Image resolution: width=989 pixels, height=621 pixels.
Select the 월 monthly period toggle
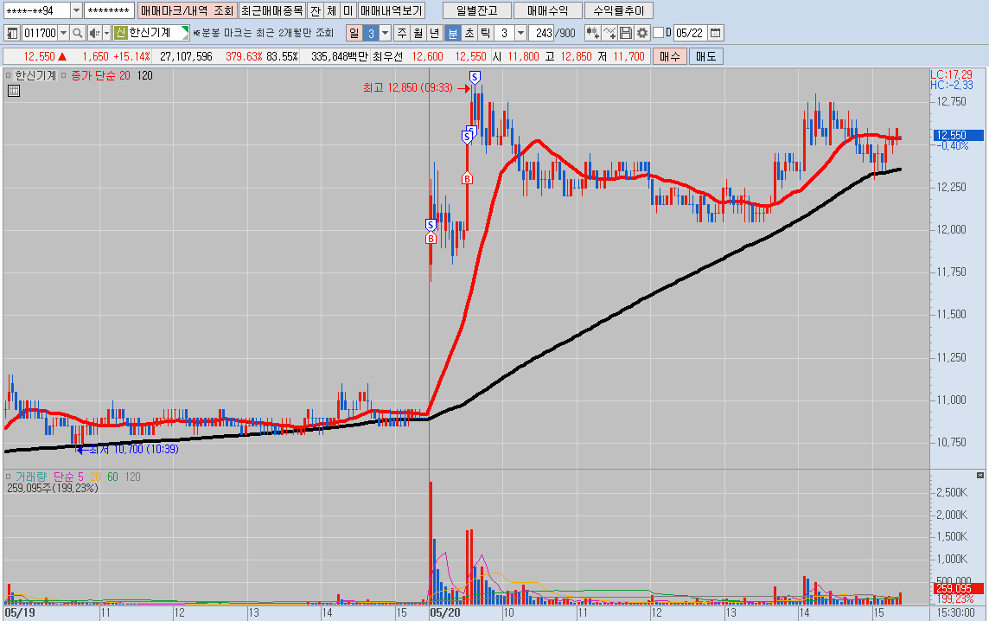click(418, 33)
